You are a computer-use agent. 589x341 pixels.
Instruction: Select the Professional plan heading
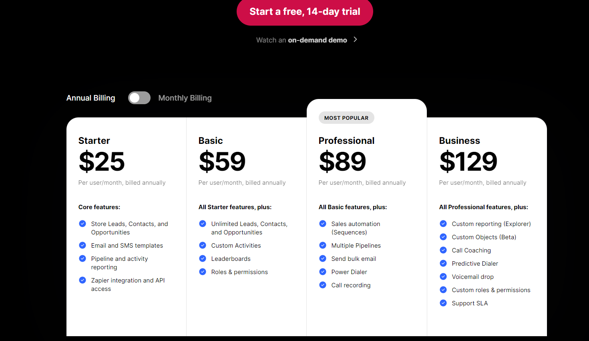coord(346,141)
